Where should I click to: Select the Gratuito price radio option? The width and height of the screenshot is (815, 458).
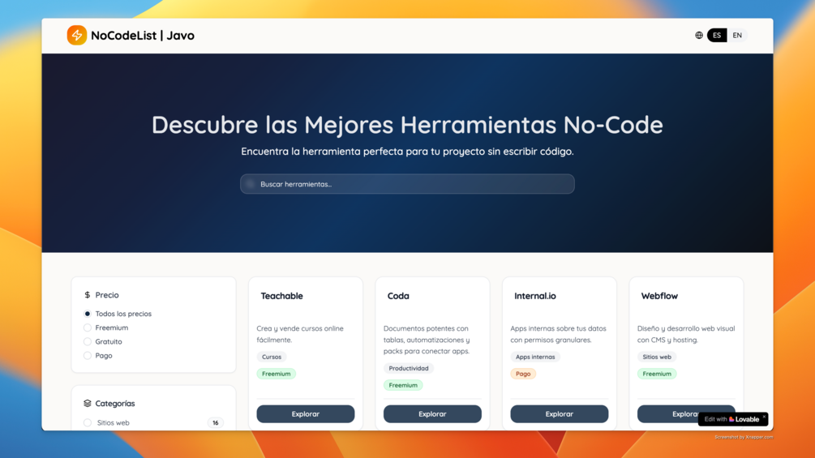coord(88,342)
